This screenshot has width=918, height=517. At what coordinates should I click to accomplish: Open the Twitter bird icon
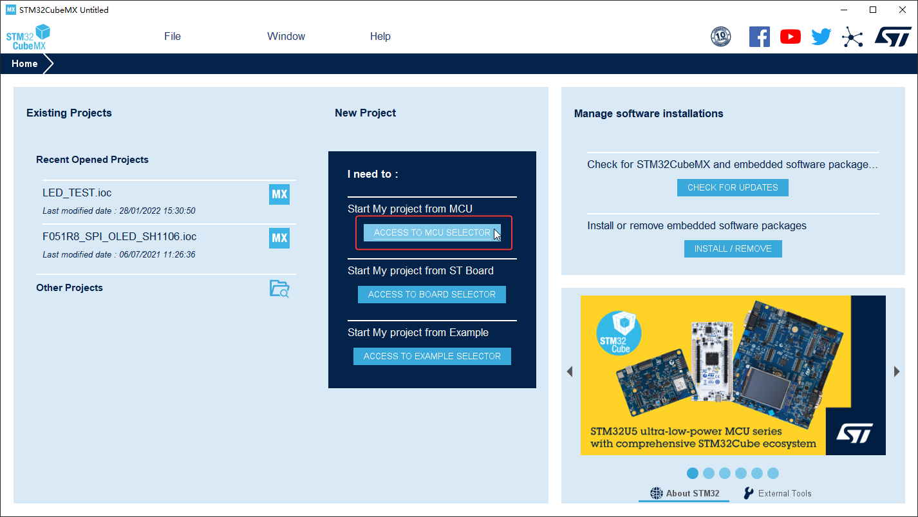click(x=821, y=37)
